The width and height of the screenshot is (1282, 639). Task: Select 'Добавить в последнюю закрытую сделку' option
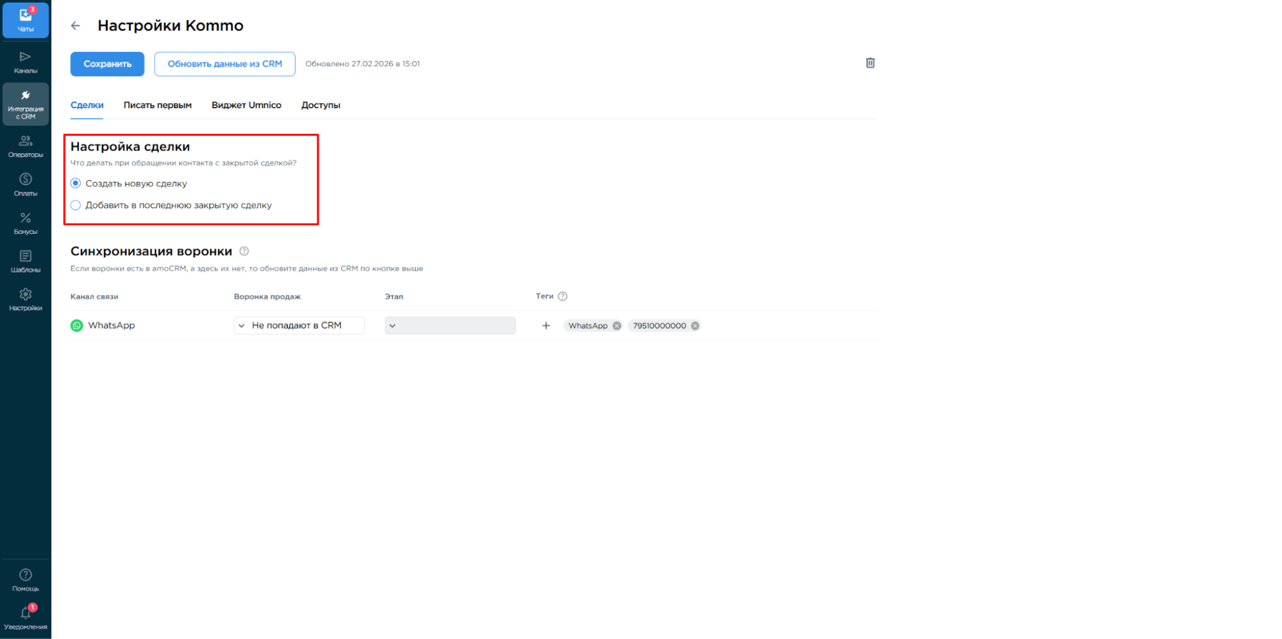(x=76, y=205)
